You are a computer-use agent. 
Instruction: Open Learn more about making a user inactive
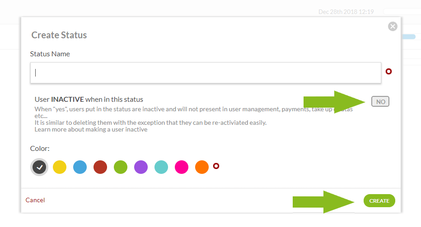(91, 130)
